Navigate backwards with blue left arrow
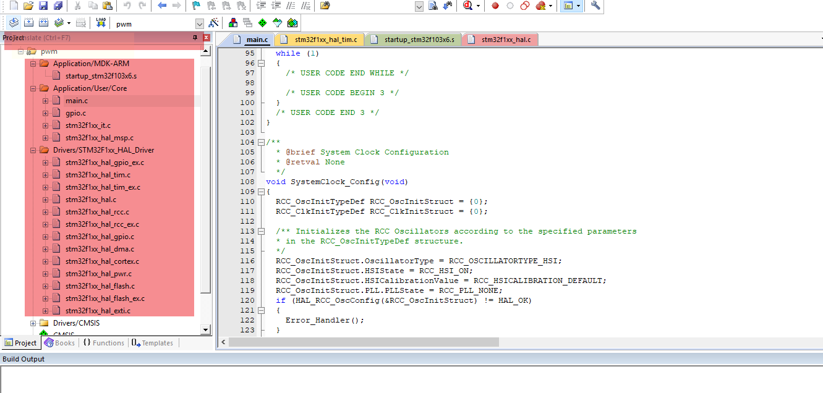823x393 pixels. 162,6
